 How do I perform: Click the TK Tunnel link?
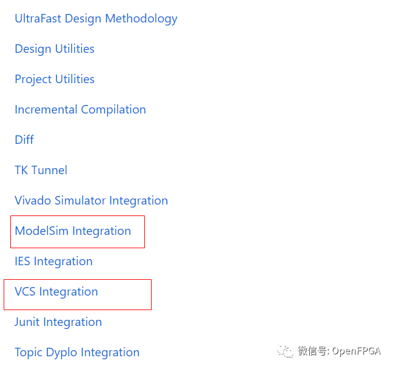coord(41,170)
